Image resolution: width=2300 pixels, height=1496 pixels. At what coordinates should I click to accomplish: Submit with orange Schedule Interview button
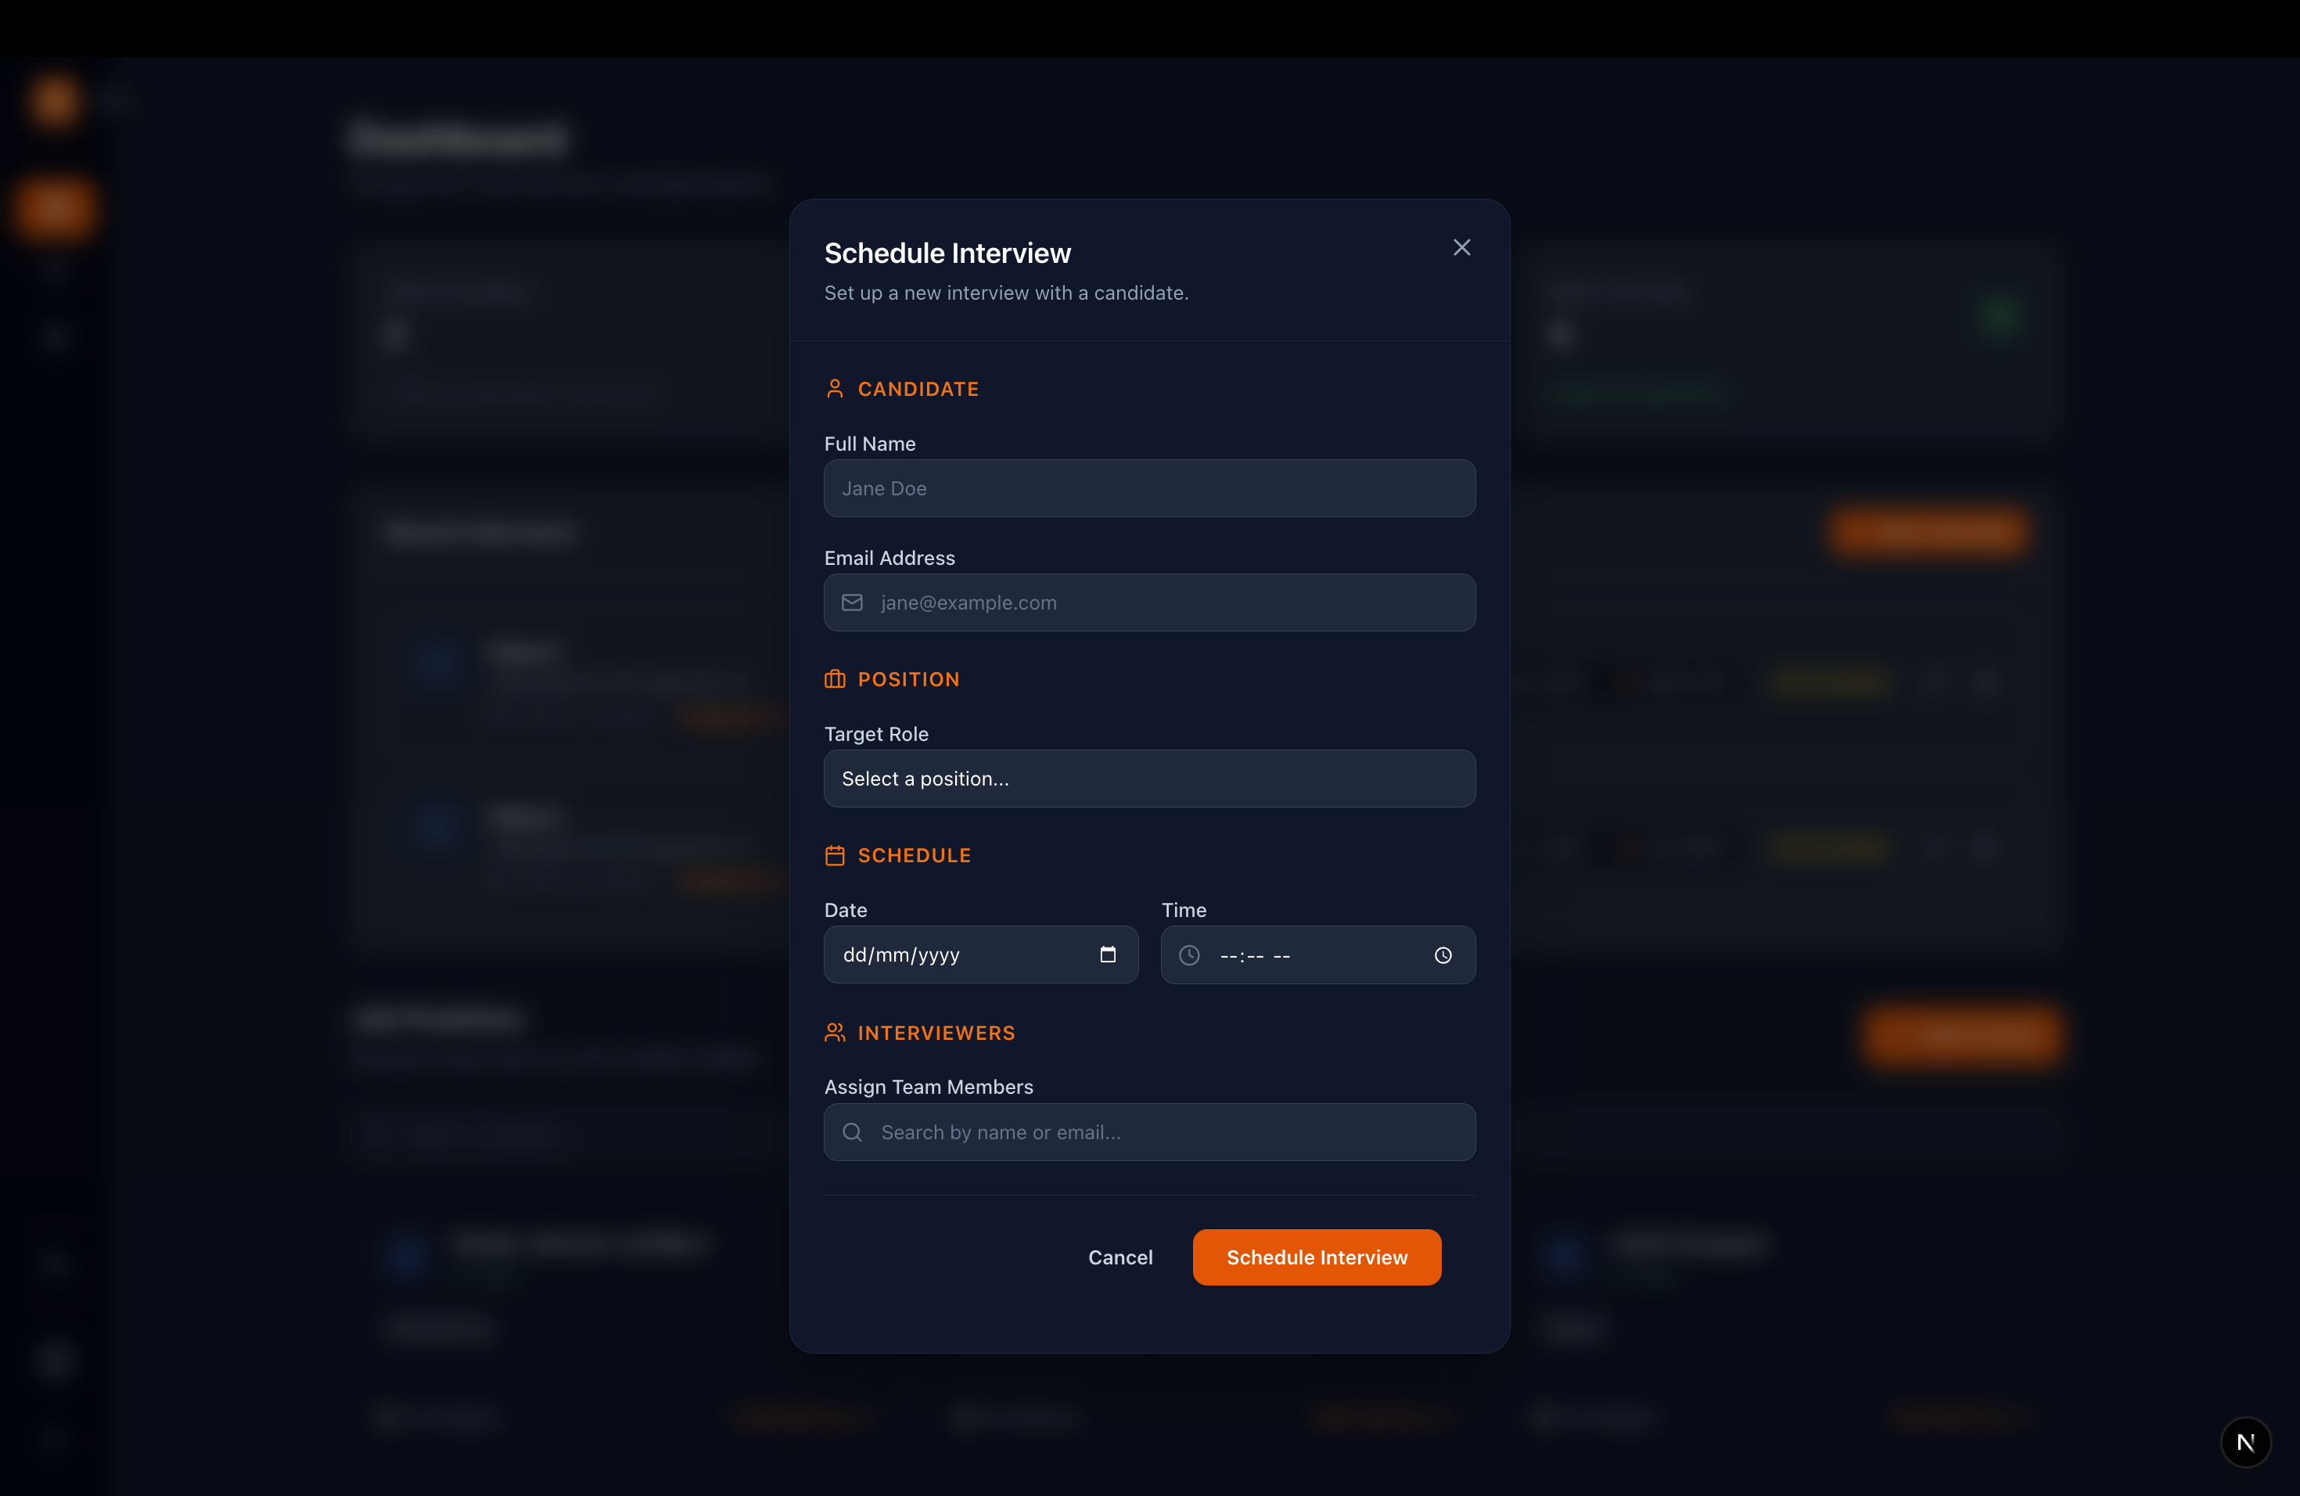[x=1316, y=1257]
